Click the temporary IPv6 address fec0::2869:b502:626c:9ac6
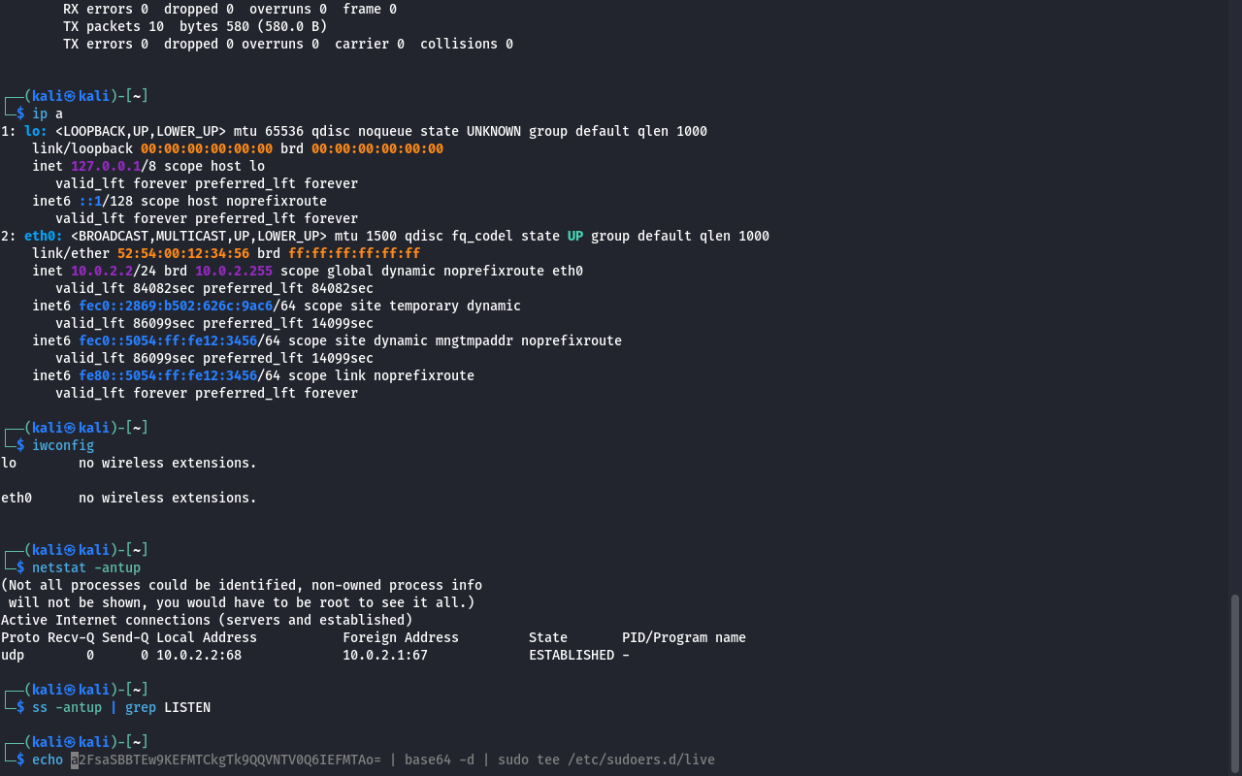 [x=176, y=306]
